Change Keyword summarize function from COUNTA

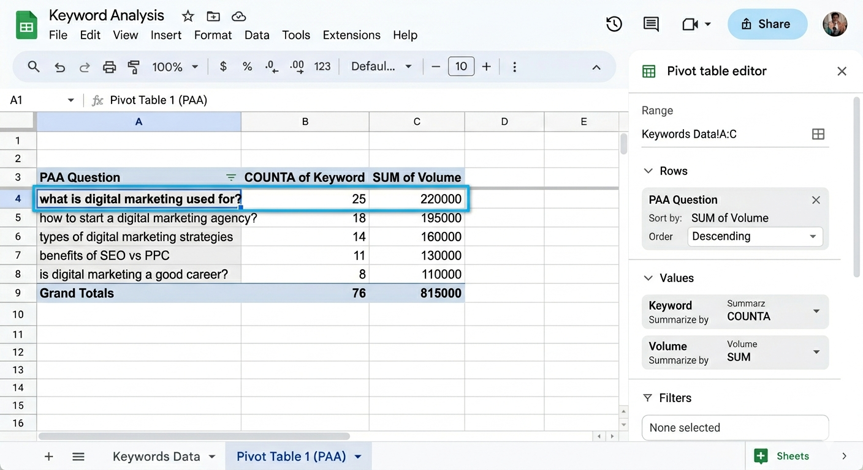coord(816,311)
